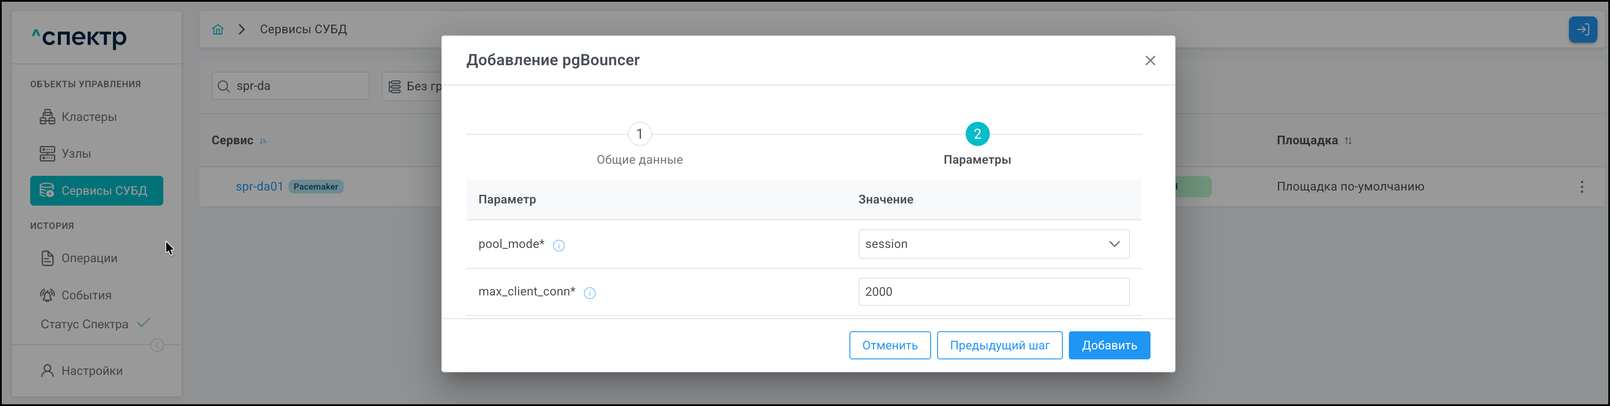Open Узлы in the sidebar
Viewport: 1610px width, 406px height.
pos(76,154)
